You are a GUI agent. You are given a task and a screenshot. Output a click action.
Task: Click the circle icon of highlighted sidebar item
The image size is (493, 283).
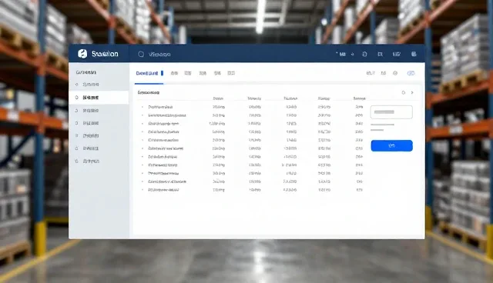(77, 98)
